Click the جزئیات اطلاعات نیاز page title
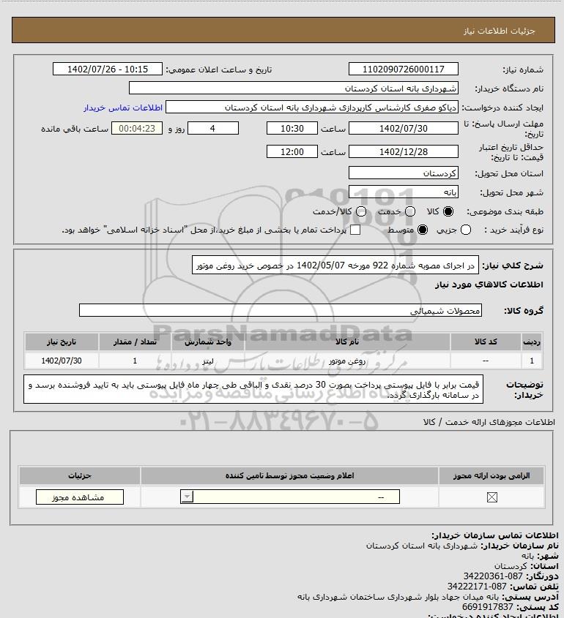 point(500,31)
